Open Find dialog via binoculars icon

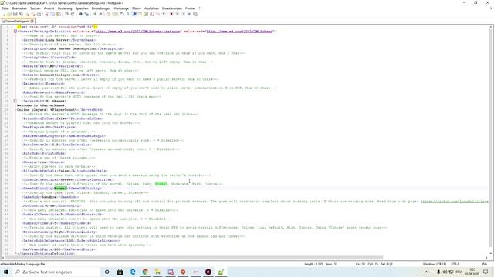[80, 14]
